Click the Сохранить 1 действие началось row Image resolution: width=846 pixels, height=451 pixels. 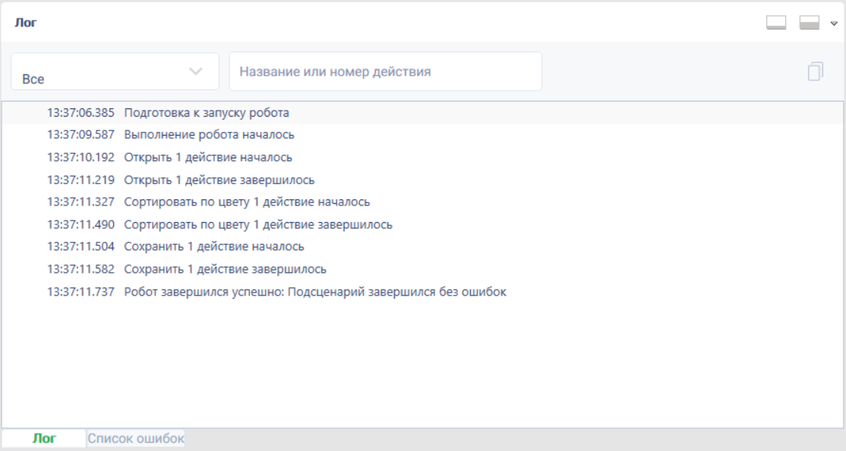422,247
